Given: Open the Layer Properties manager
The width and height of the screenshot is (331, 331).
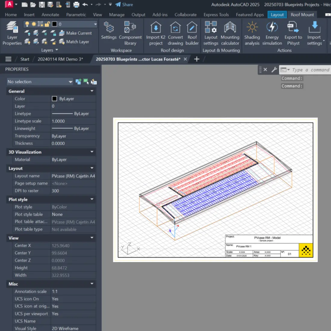Looking at the screenshot, I should click(12, 33).
